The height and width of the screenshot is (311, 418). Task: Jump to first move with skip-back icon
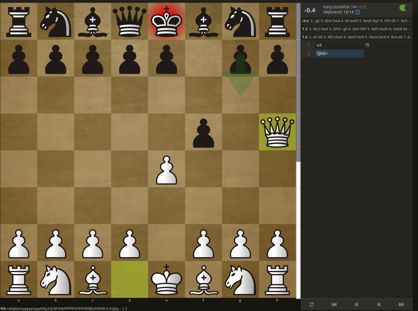pos(334,304)
